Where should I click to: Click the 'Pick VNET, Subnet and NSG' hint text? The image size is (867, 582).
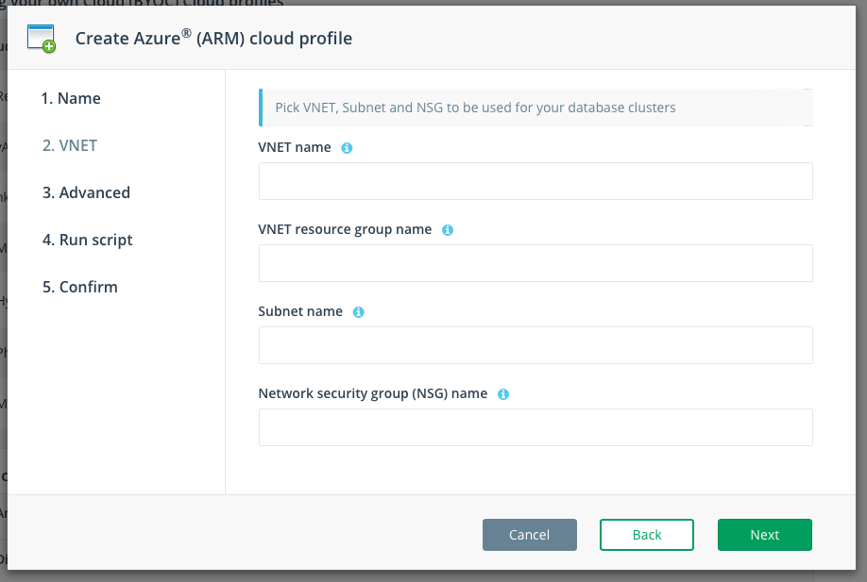pos(475,108)
